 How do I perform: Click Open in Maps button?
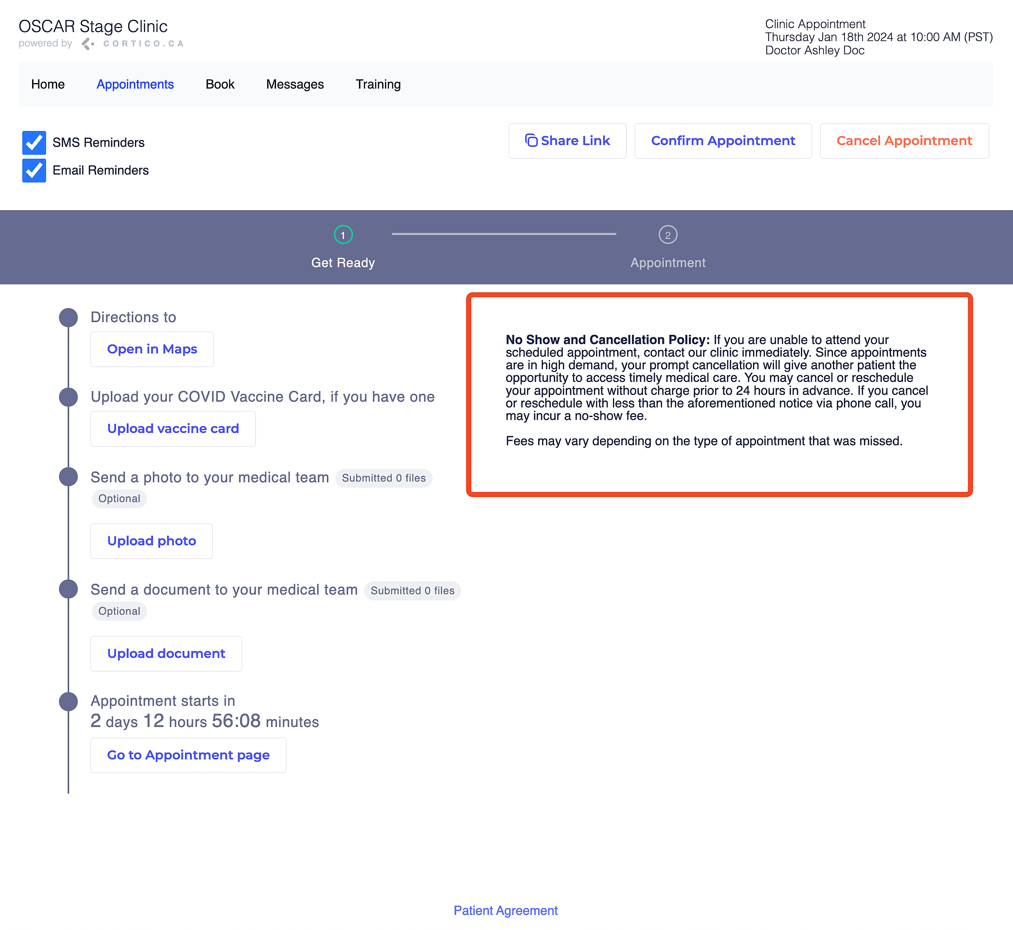click(x=152, y=349)
